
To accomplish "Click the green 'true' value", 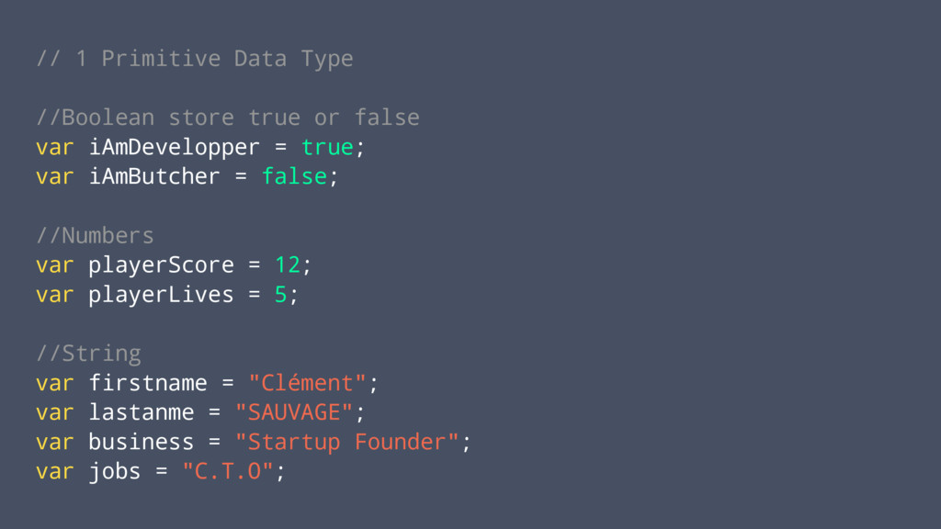I will (x=327, y=148).
